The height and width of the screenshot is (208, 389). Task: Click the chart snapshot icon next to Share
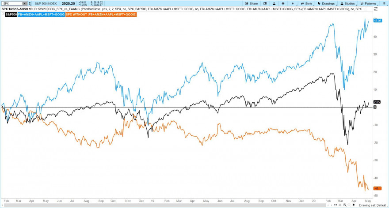tap(265, 4)
